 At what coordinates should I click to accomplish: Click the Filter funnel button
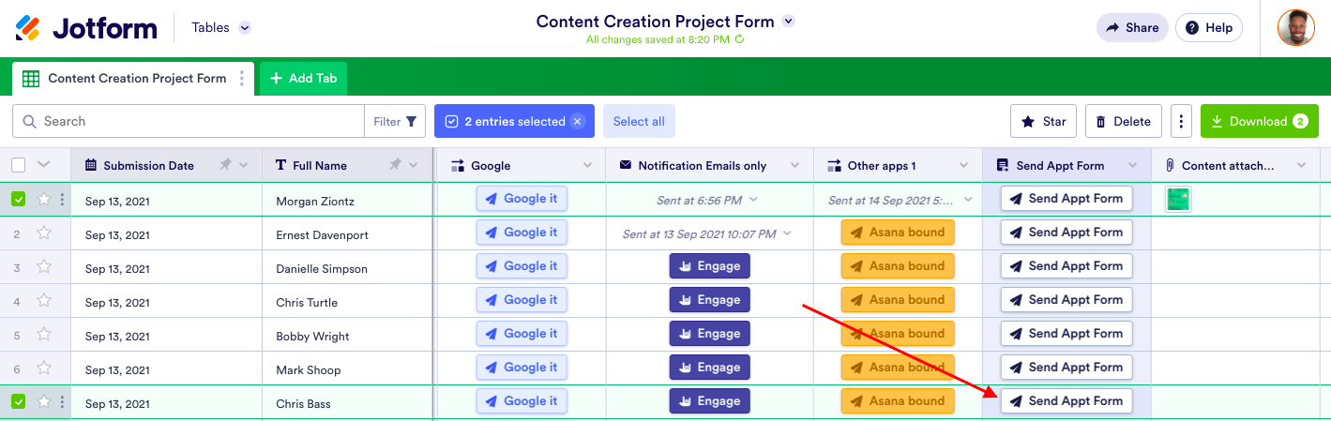tap(395, 121)
